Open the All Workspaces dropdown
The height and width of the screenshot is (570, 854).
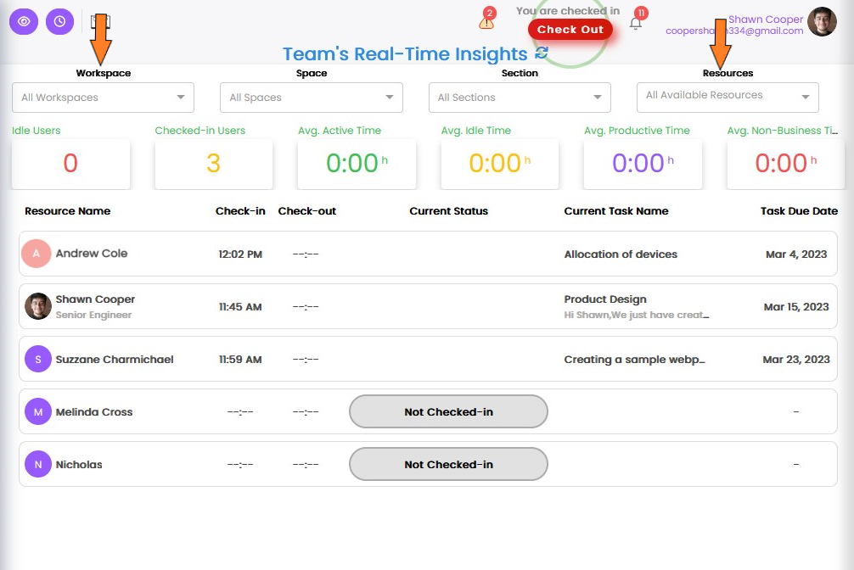(102, 98)
